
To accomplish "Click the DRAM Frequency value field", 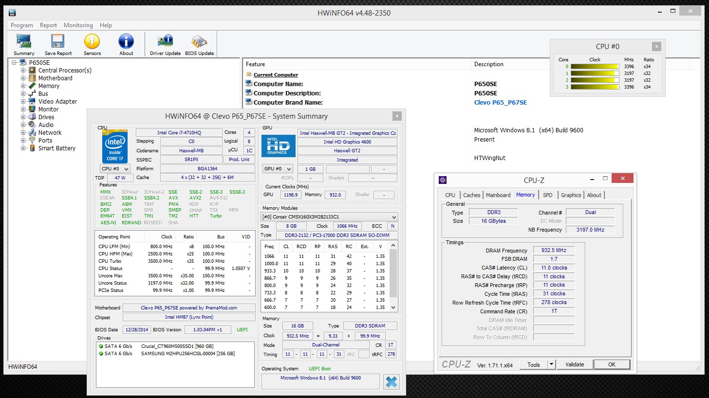I will click(554, 250).
